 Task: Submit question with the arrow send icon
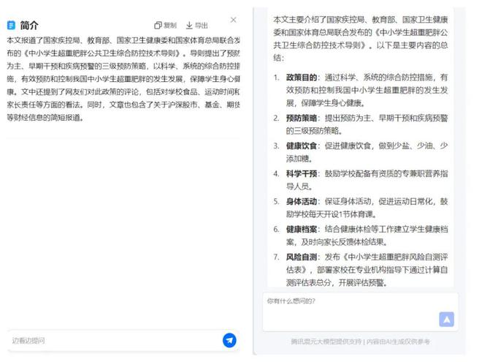[446, 320]
